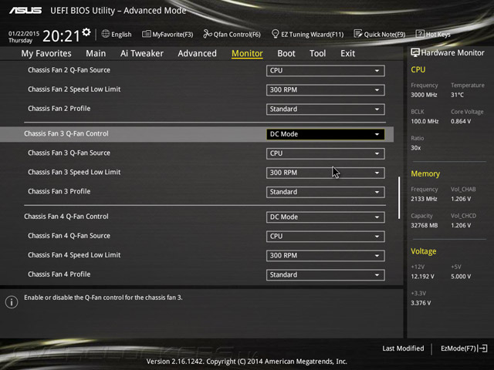494x370 pixels.
Task: Open the Boot tab
Action: click(286, 53)
